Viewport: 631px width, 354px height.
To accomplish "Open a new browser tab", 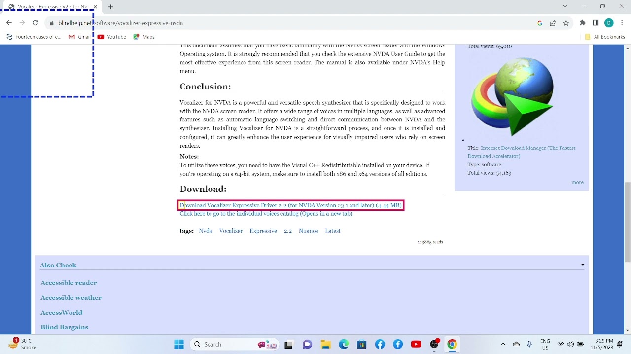I will click(111, 7).
